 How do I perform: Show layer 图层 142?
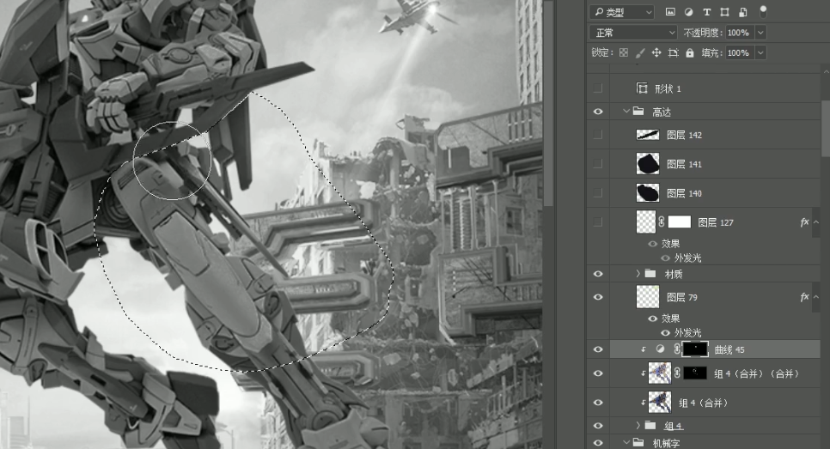click(598, 135)
